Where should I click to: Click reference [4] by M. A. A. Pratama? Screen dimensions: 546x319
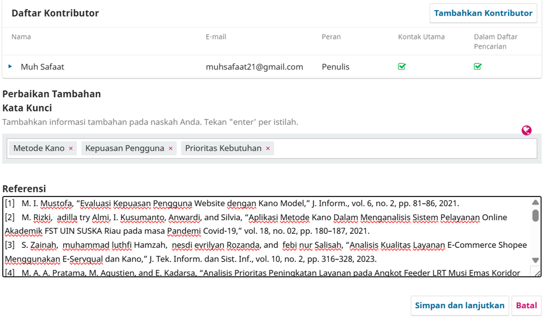(x=263, y=273)
